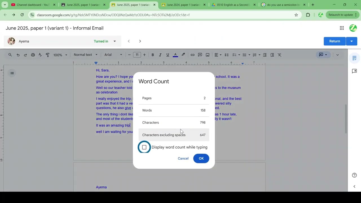Screen dimensions: 361x203
Task: Open the help icon at bottom right
Action: (x=355, y=175)
